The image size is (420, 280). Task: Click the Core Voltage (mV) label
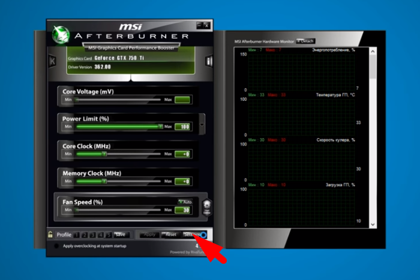point(88,91)
